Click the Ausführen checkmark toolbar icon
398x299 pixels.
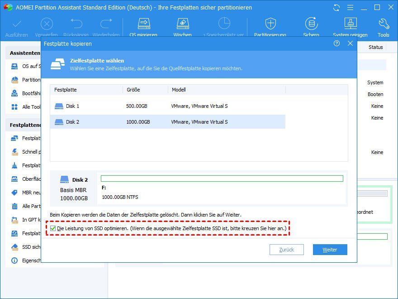tap(17, 24)
